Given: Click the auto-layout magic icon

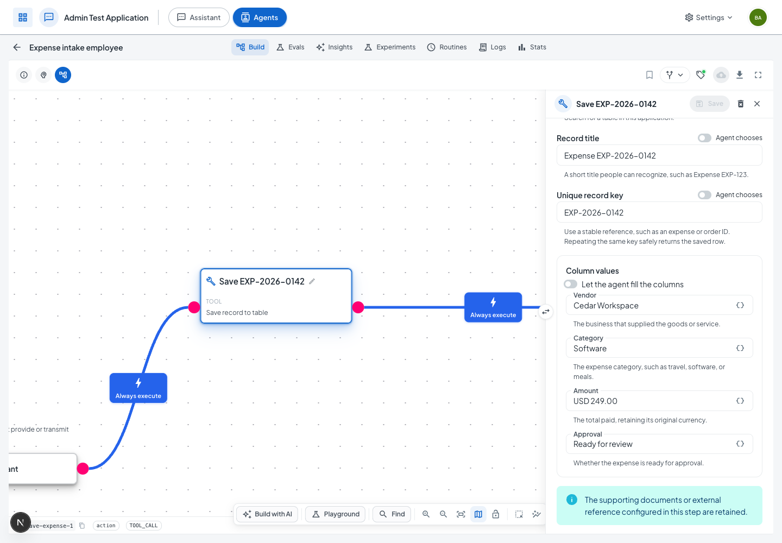Looking at the screenshot, I should [537, 514].
